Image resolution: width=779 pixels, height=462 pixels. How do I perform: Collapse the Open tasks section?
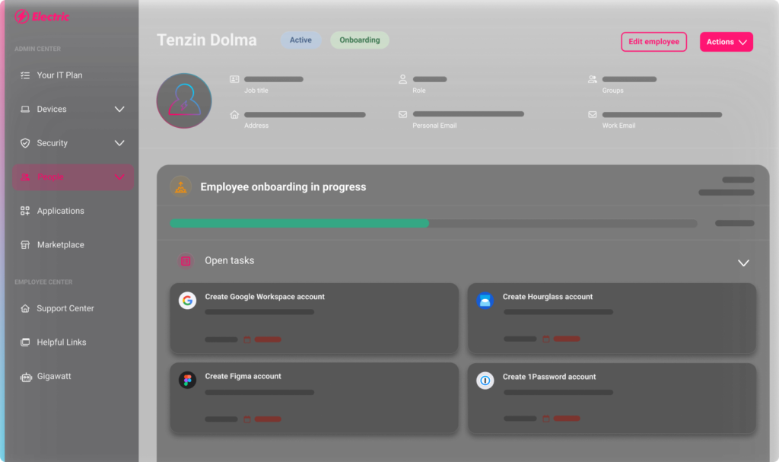743,263
